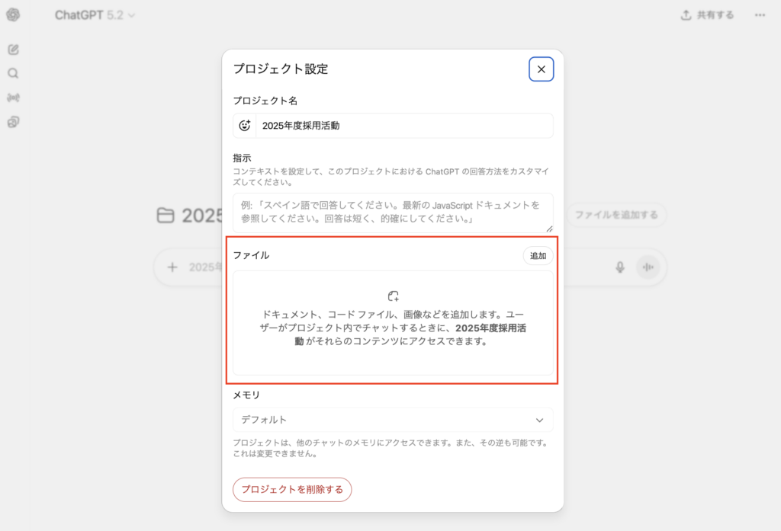This screenshot has height=531, width=781.
Task: Start voice mode with the waveform icon
Action: coord(648,267)
